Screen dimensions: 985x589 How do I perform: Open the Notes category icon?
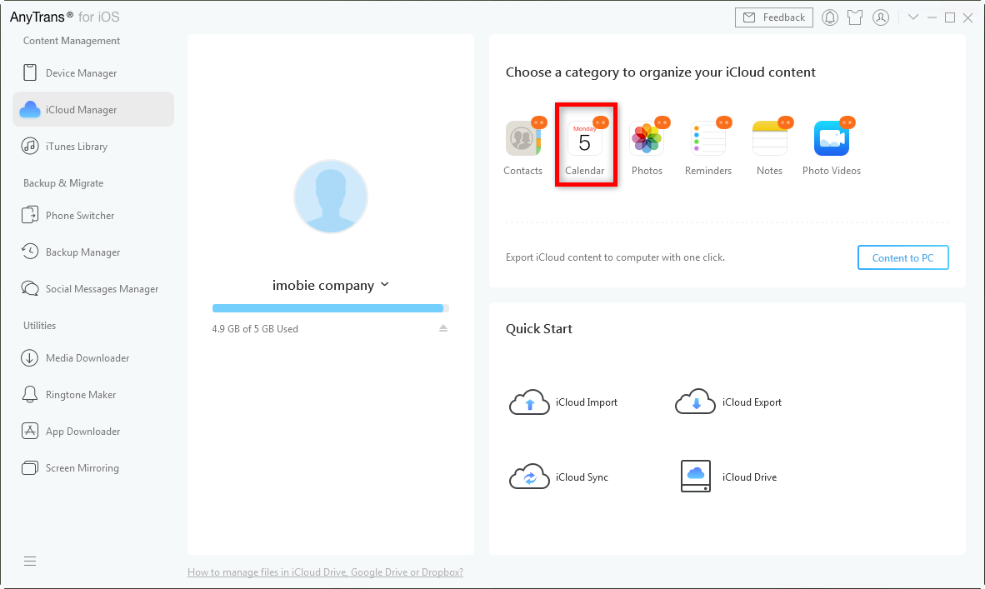pos(769,138)
